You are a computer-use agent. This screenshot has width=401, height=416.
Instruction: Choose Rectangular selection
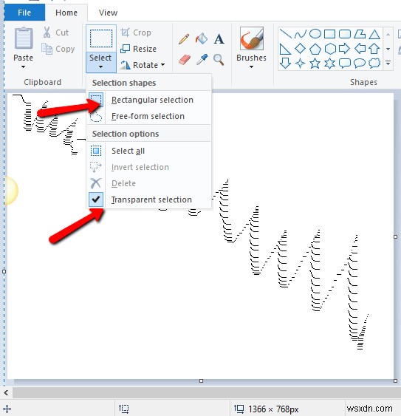148,100
